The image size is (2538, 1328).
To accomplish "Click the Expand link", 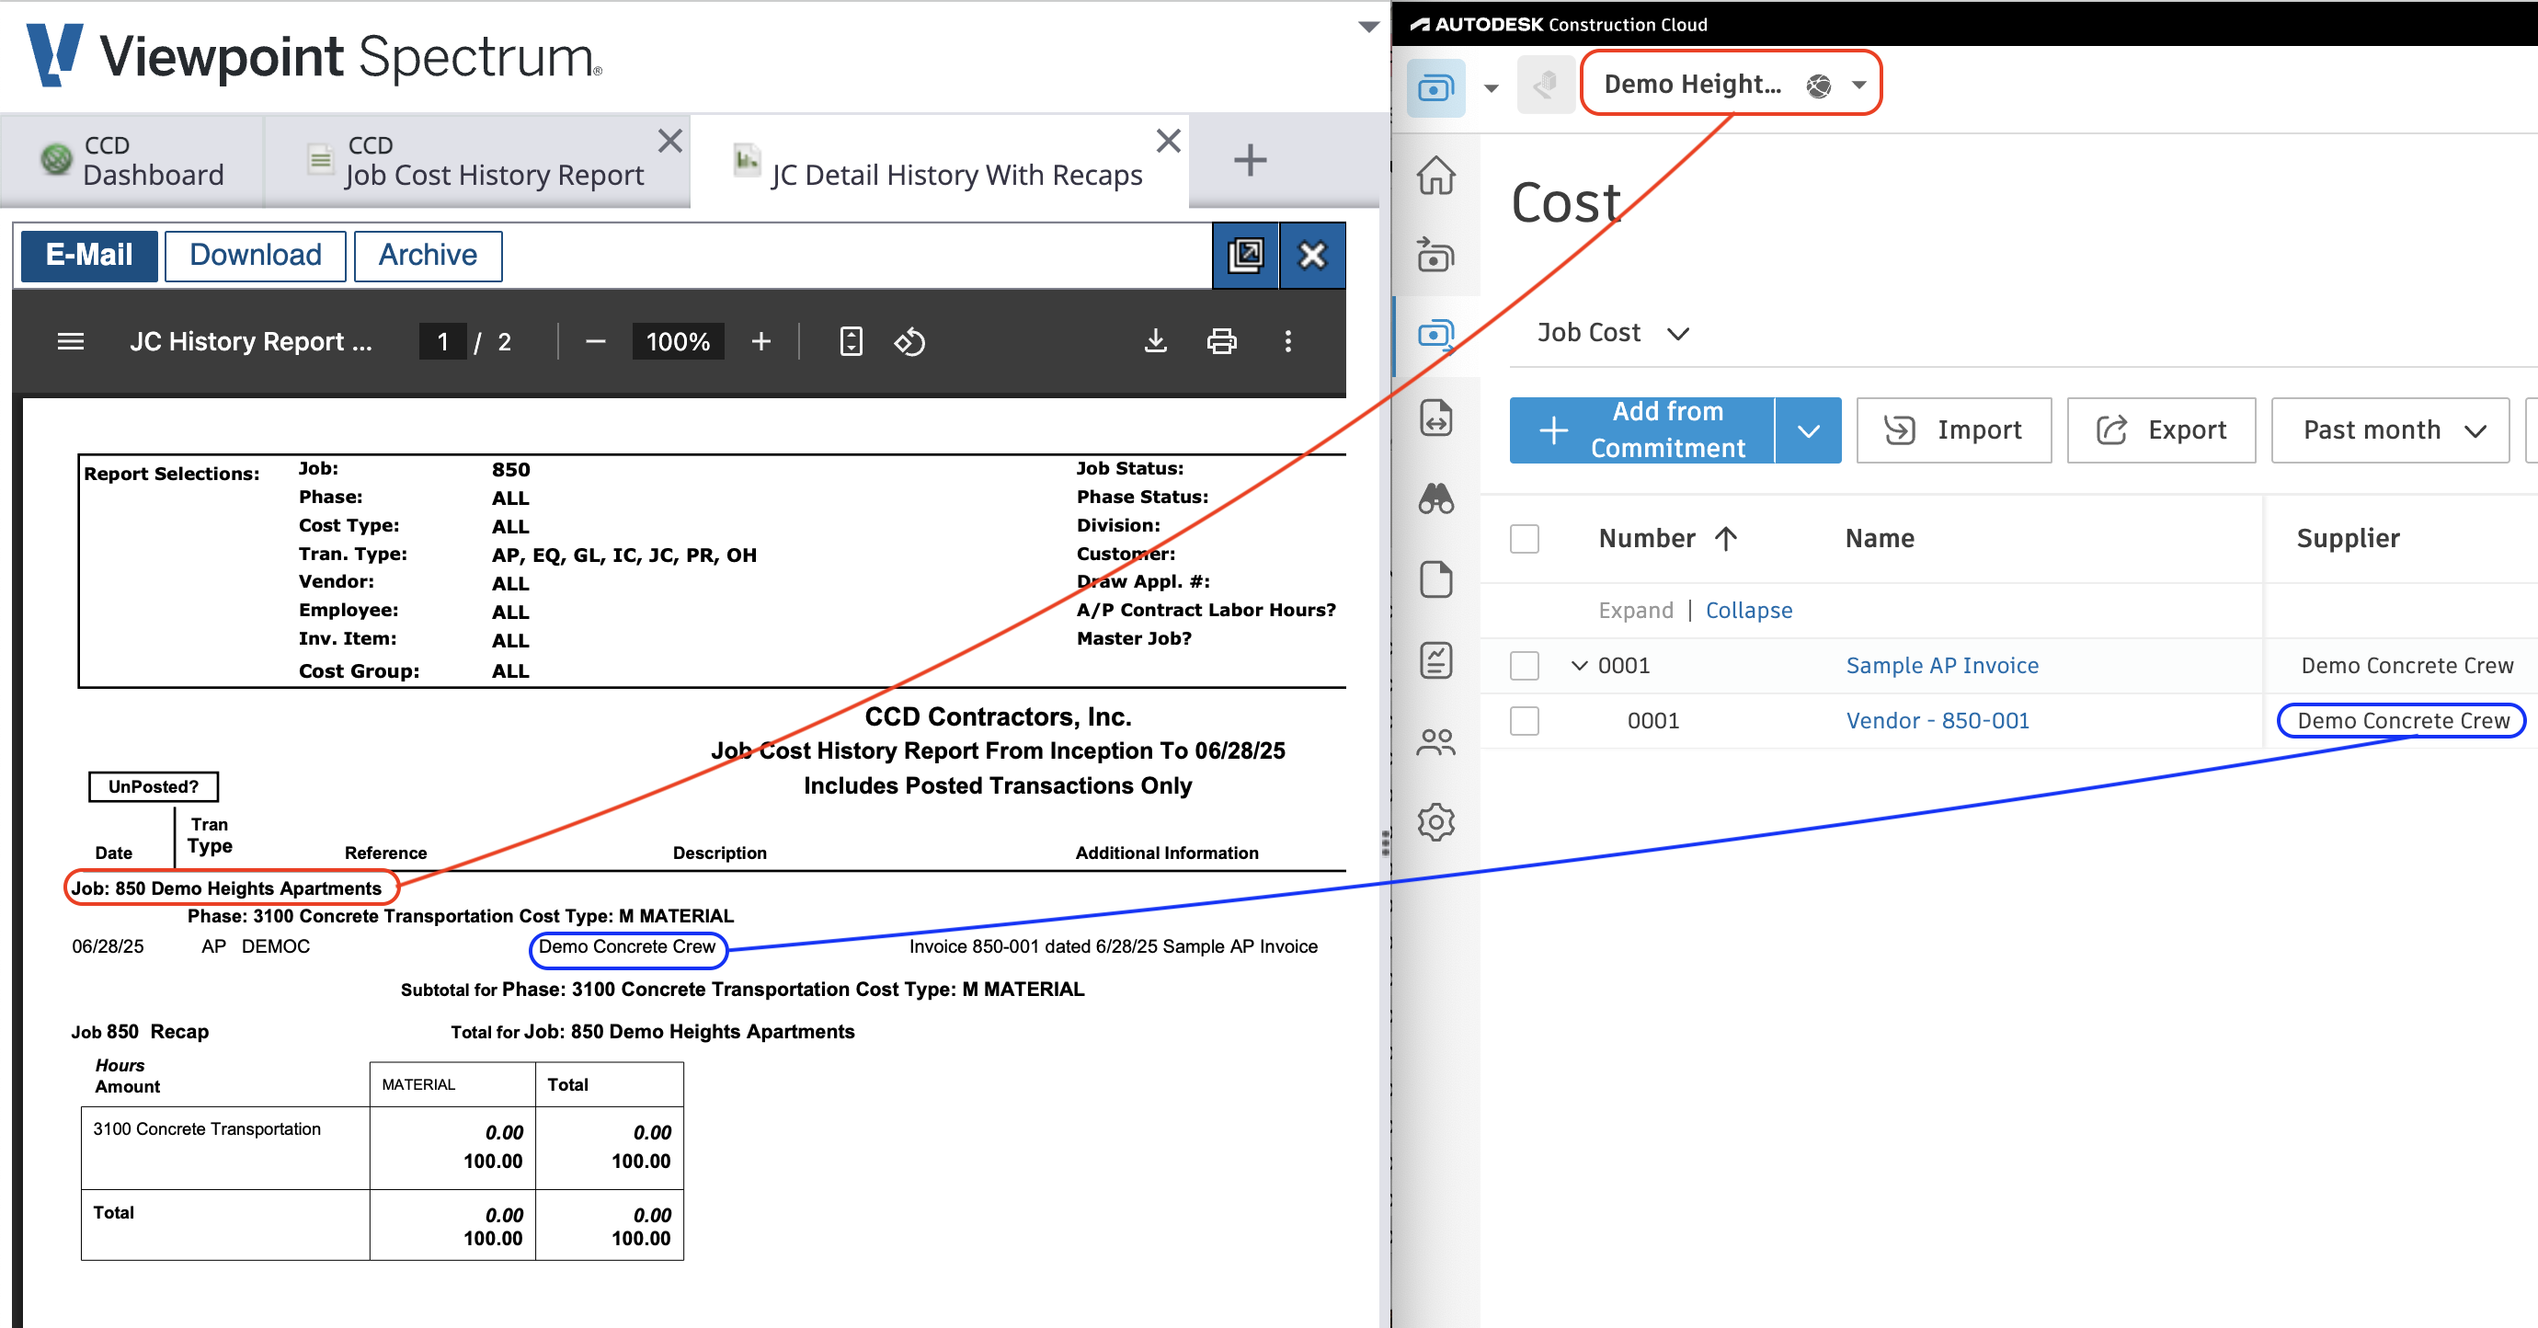I will point(1636,611).
